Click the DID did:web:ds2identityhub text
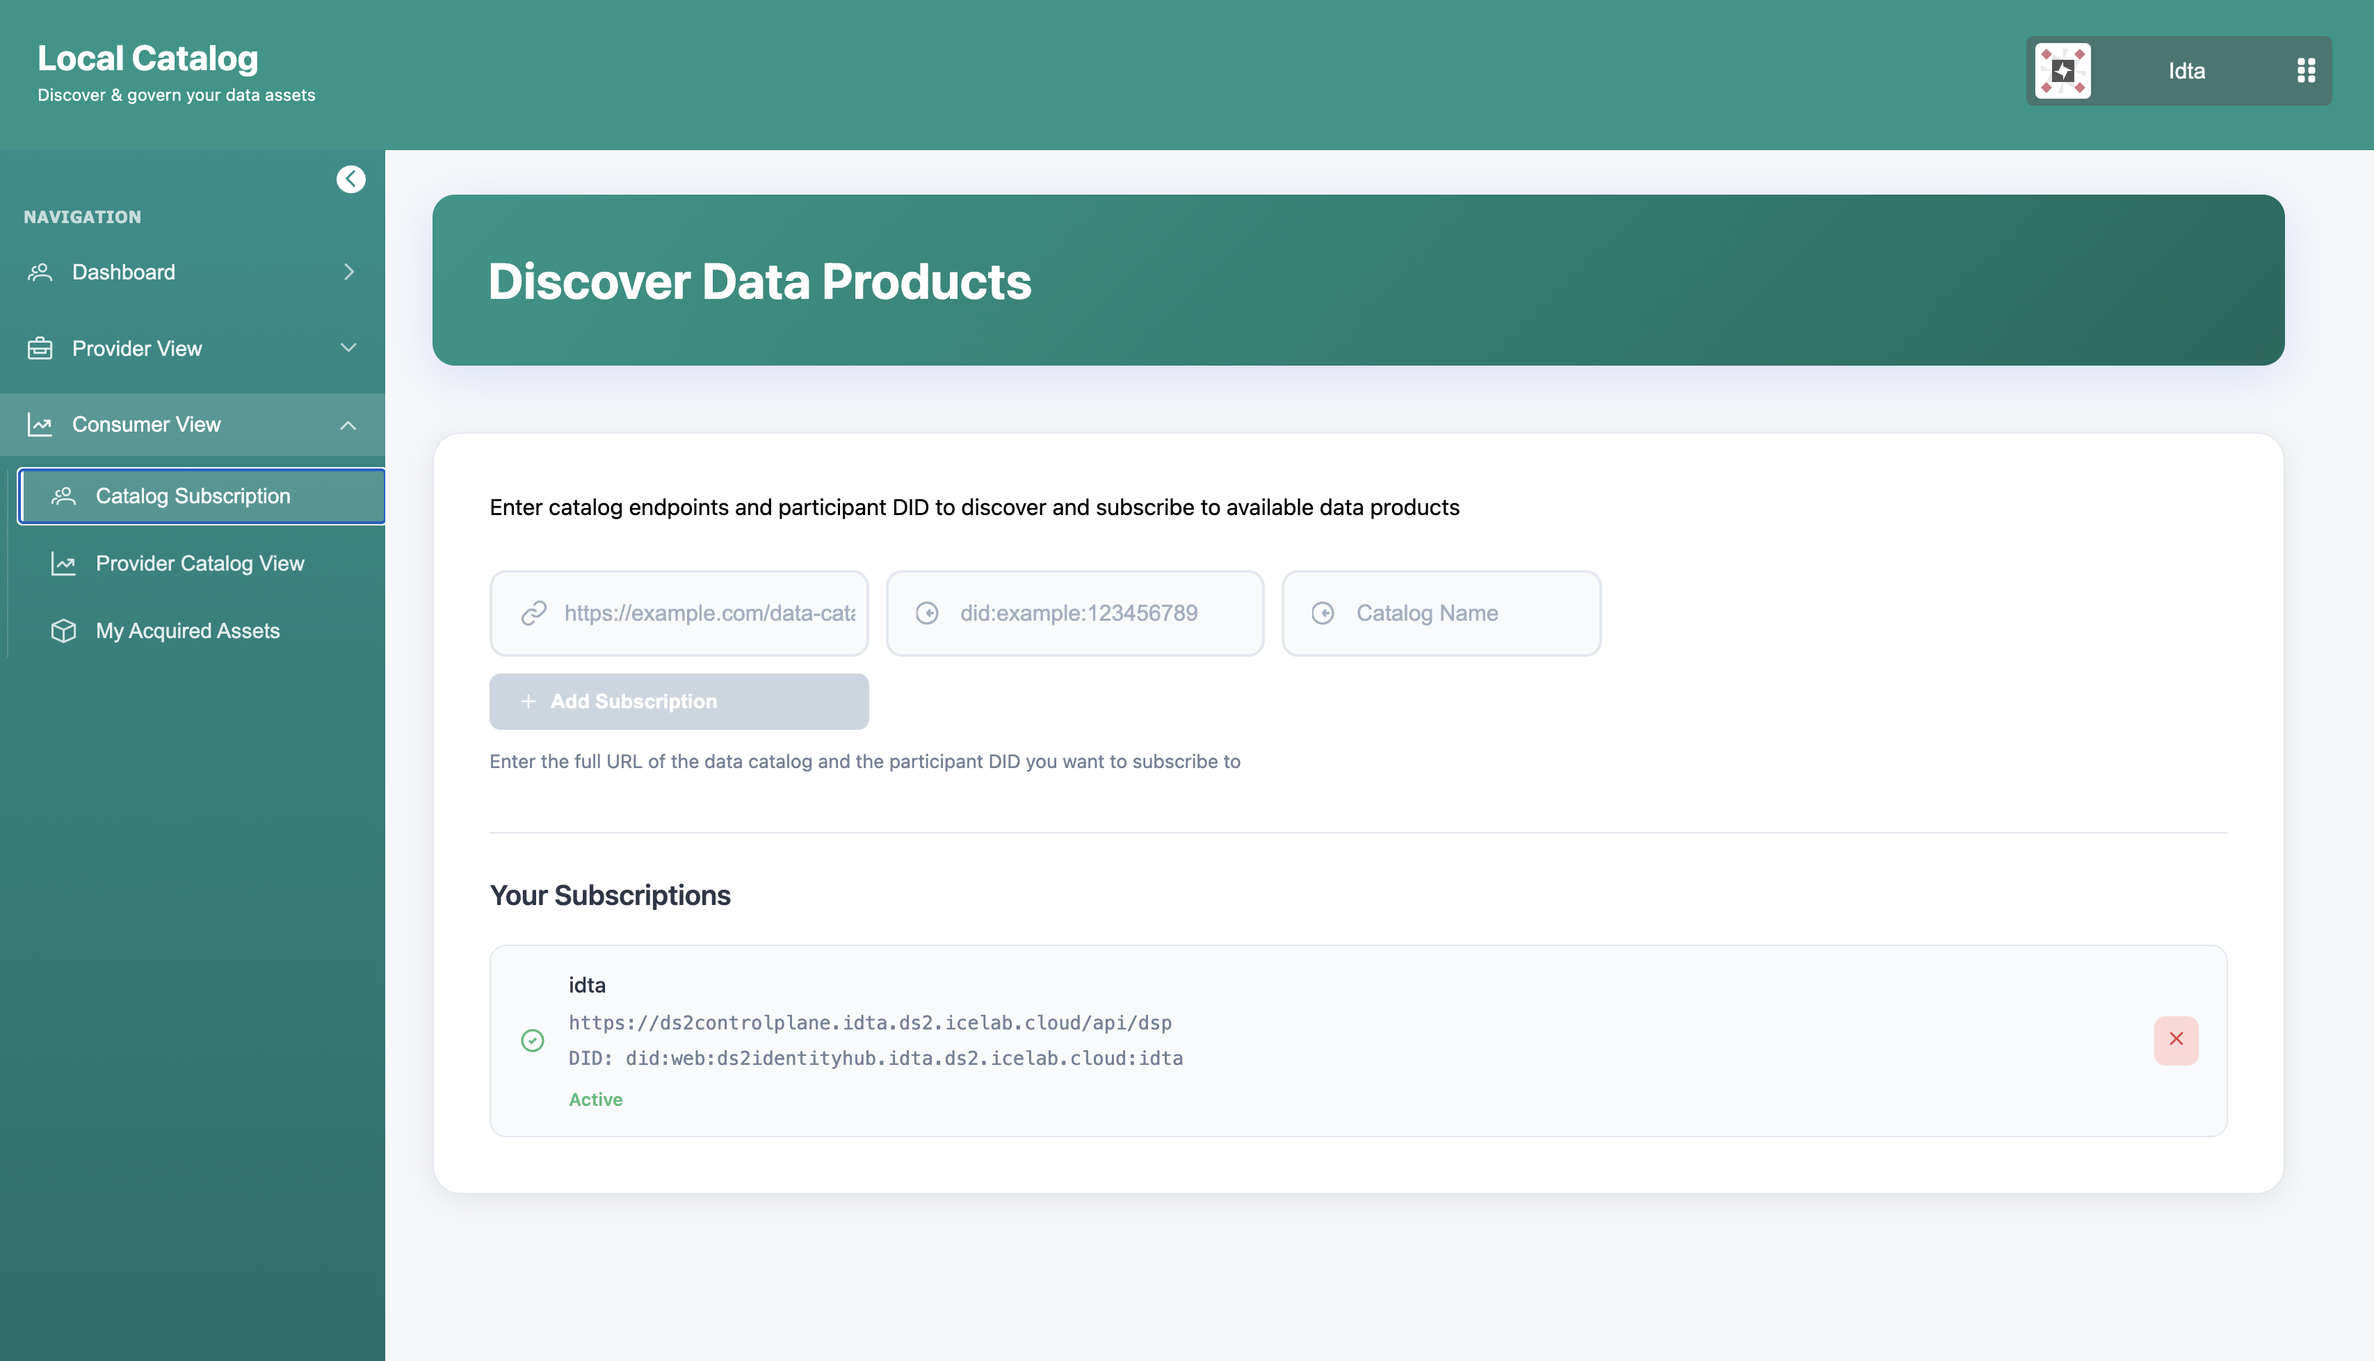 [875, 1059]
